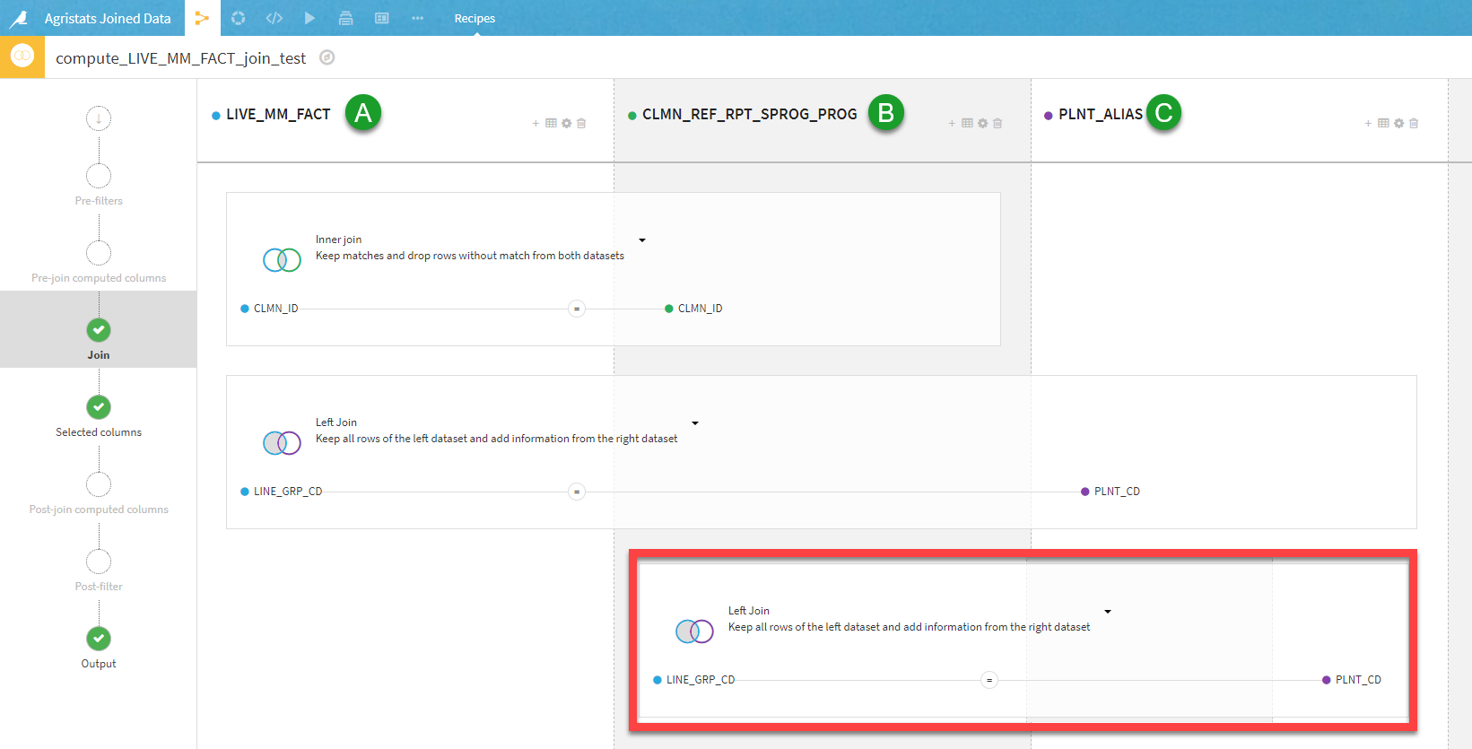Open the circular analyses icon in top bar
The height and width of the screenshot is (749, 1472).
[x=238, y=18]
